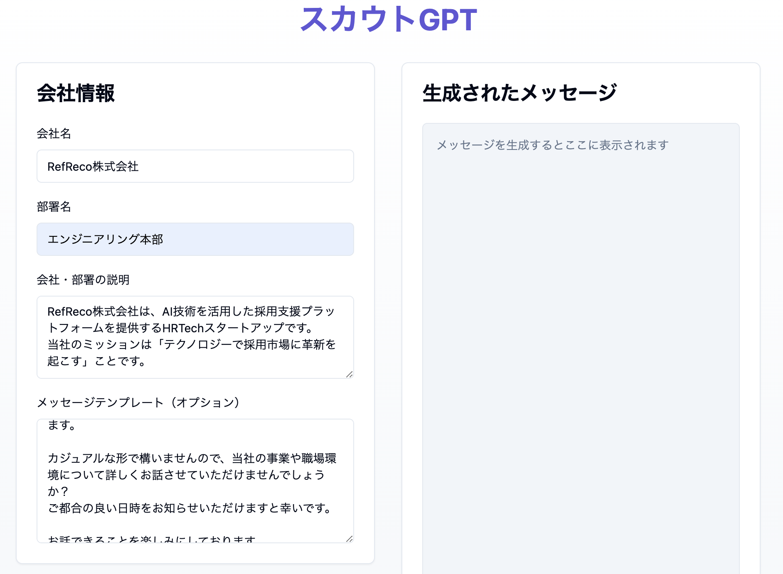Click the メッセージテンプレート（オプション） label
The image size is (783, 574).
(x=138, y=402)
